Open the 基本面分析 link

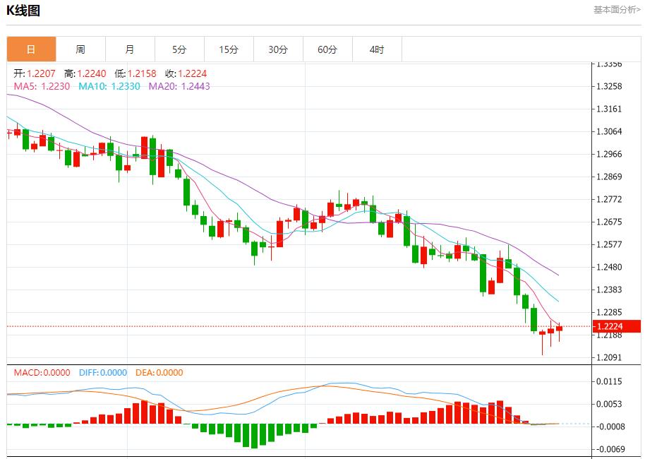click(x=616, y=10)
